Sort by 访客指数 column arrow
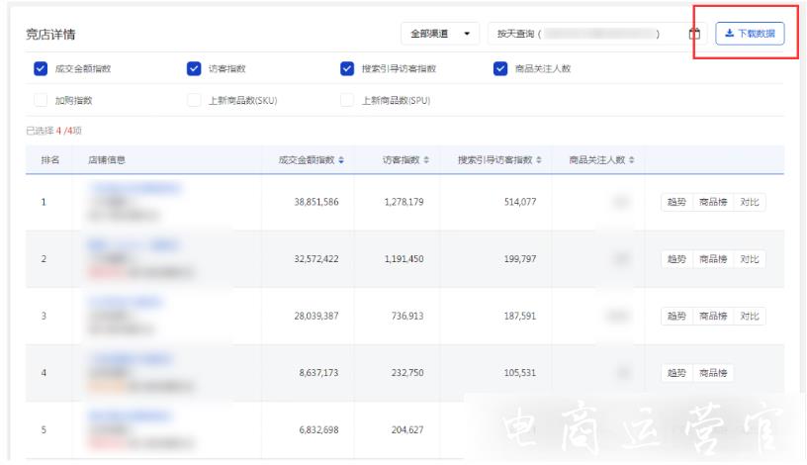This screenshot has width=807, height=465. 426,159
